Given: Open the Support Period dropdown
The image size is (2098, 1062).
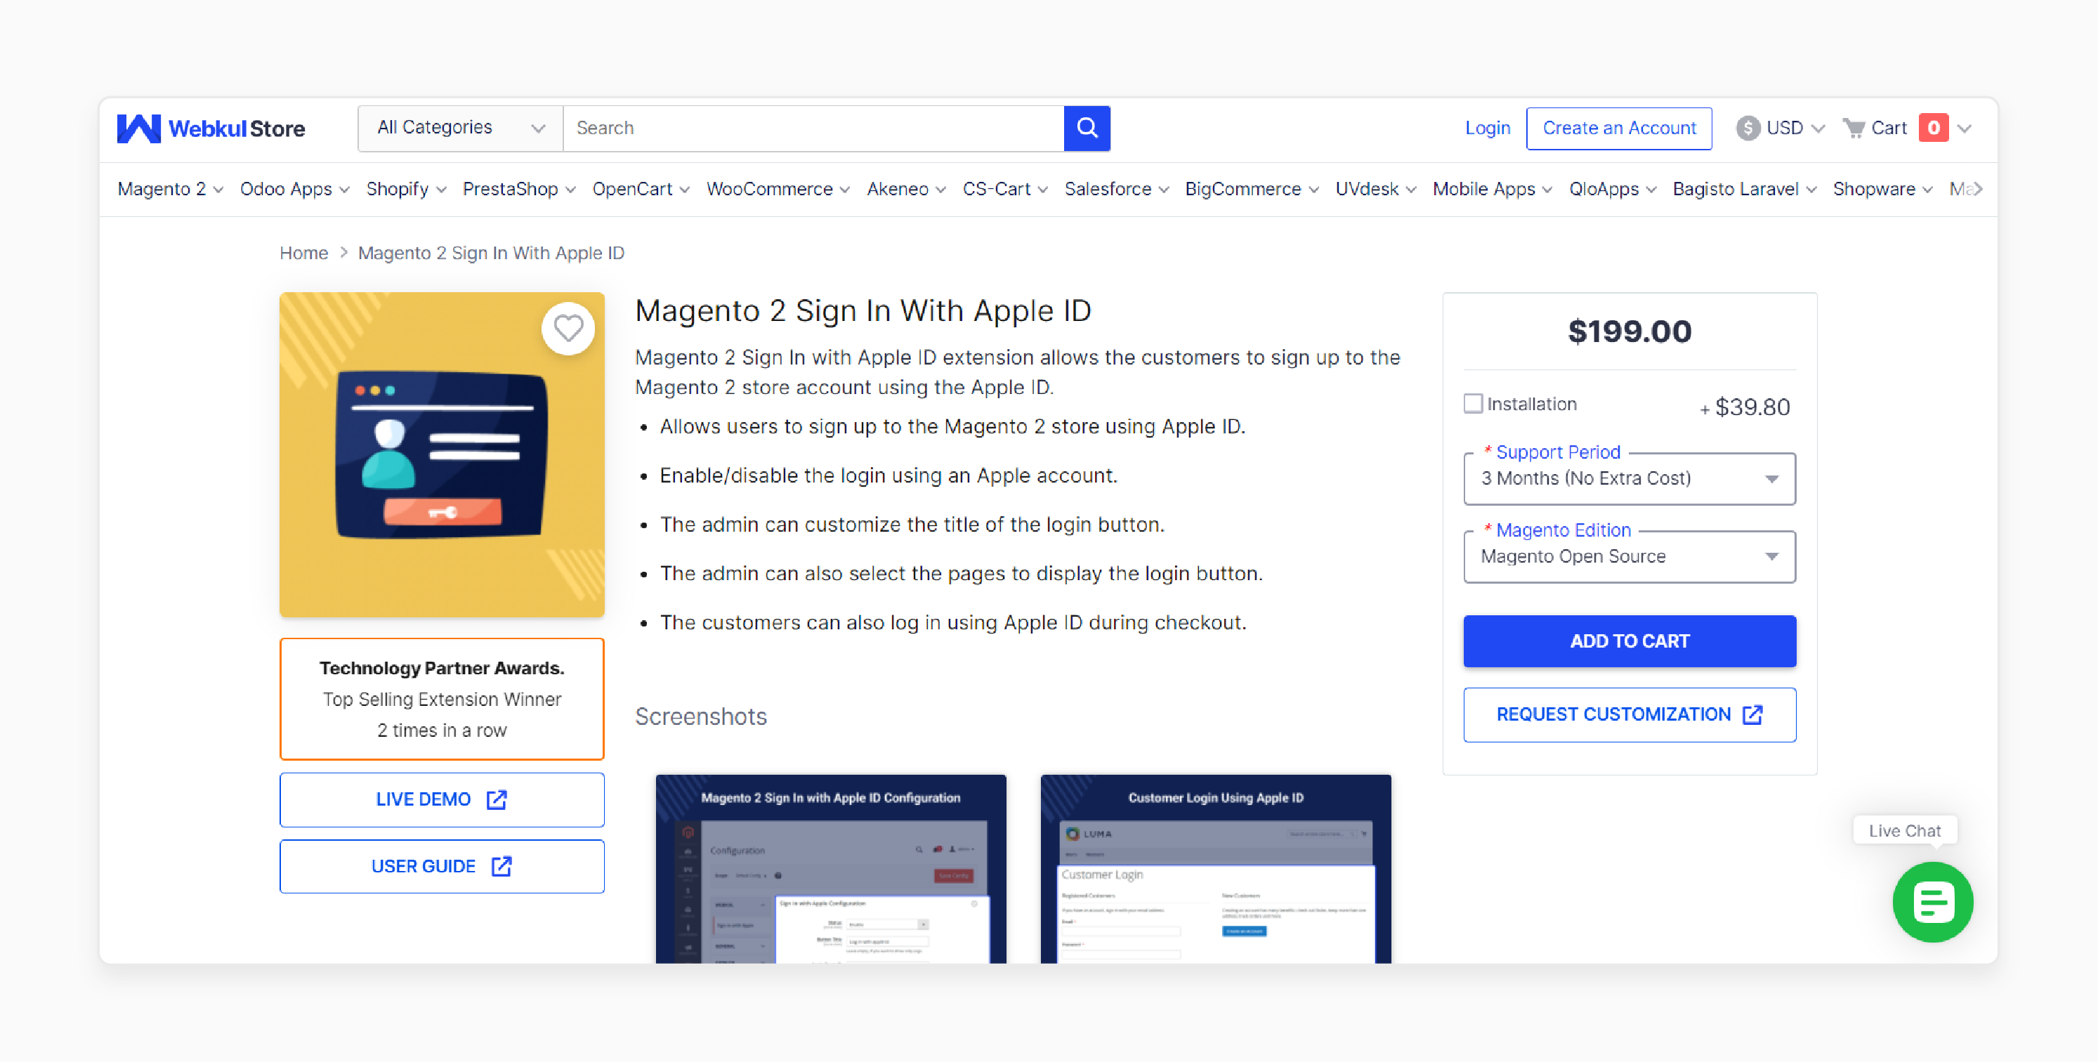Looking at the screenshot, I should (x=1629, y=479).
